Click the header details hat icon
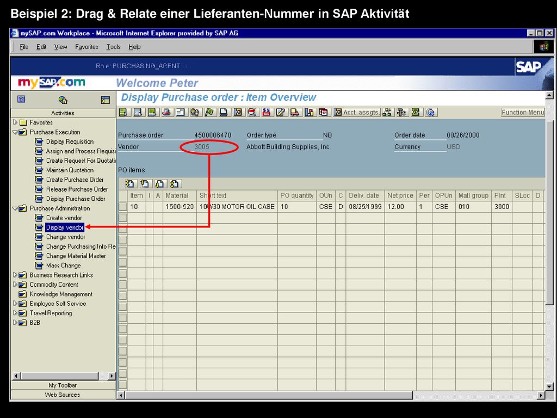This screenshot has height=418, width=557. tap(166, 112)
